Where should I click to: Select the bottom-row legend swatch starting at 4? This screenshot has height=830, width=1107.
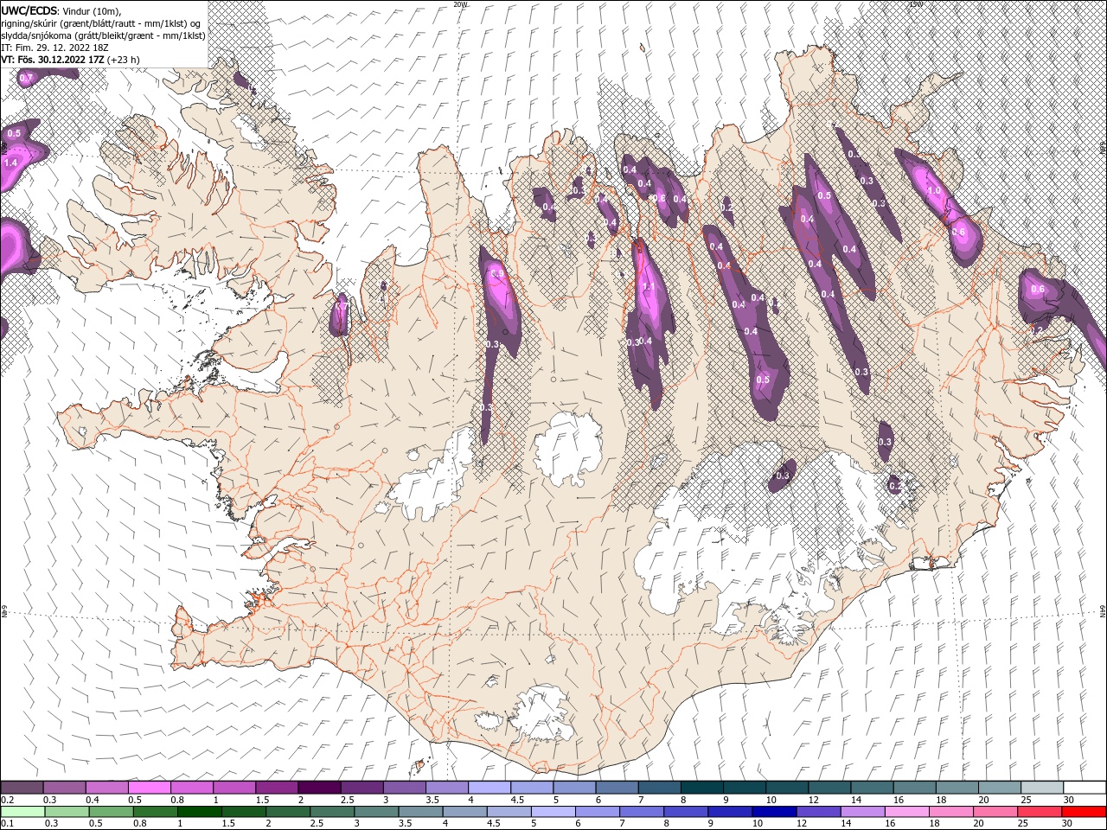click(x=464, y=811)
